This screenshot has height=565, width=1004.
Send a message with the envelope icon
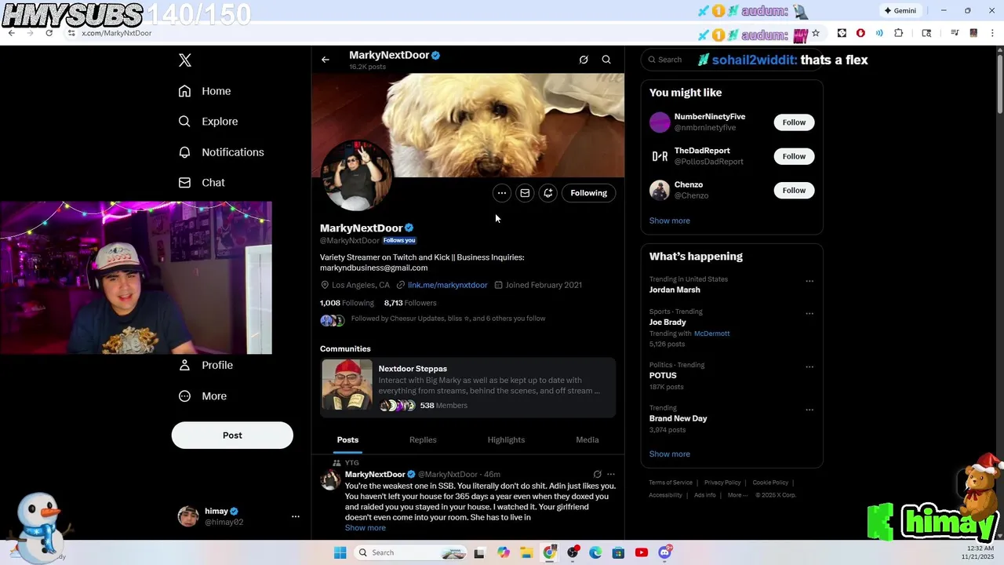pyautogui.click(x=525, y=193)
